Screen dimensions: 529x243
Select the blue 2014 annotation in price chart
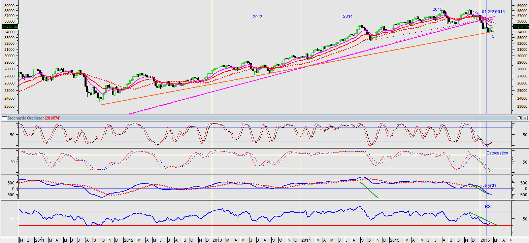coord(348,16)
